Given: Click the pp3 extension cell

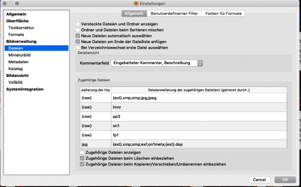Looking at the screenshot, I should coord(199,116).
